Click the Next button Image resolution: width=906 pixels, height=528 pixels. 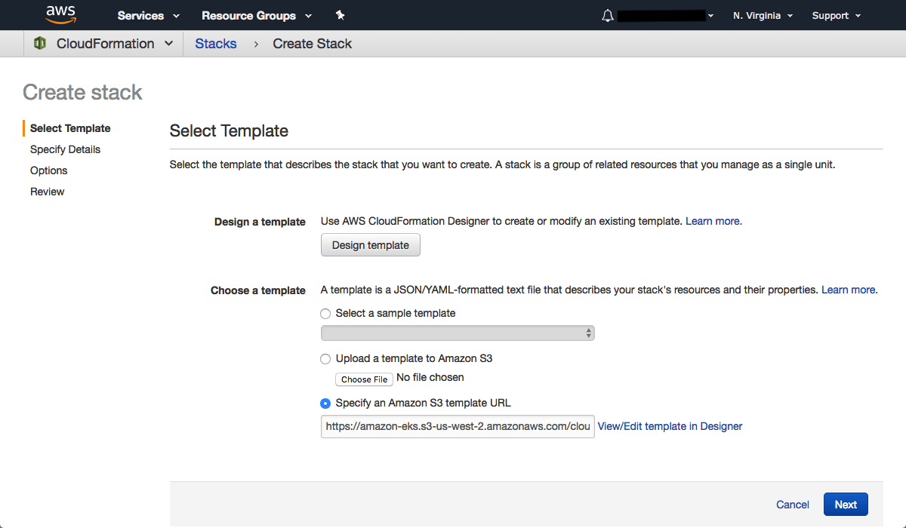pos(846,505)
